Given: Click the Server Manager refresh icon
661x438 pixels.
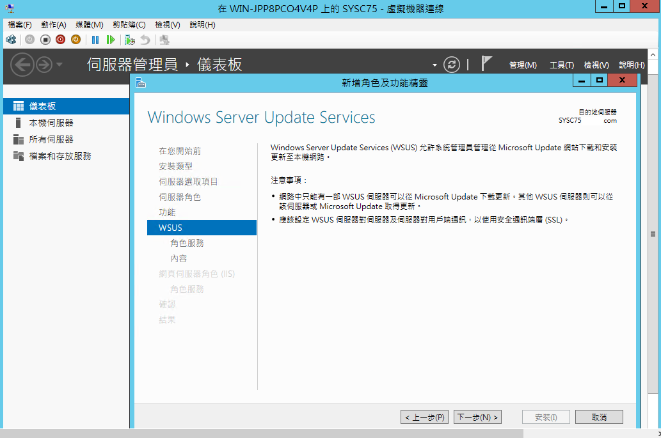Looking at the screenshot, I should point(452,65).
